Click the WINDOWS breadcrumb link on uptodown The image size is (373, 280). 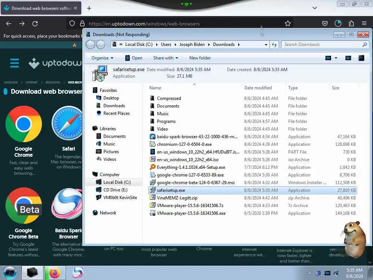(x=11, y=82)
